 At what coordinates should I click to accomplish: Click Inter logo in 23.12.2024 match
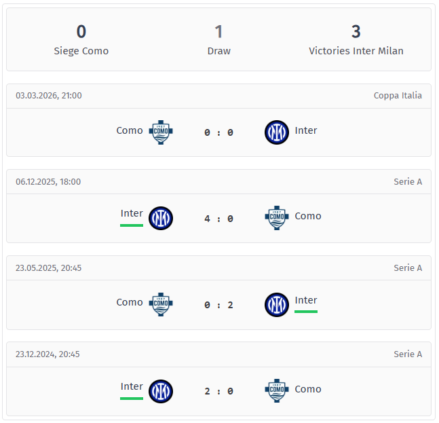click(161, 390)
